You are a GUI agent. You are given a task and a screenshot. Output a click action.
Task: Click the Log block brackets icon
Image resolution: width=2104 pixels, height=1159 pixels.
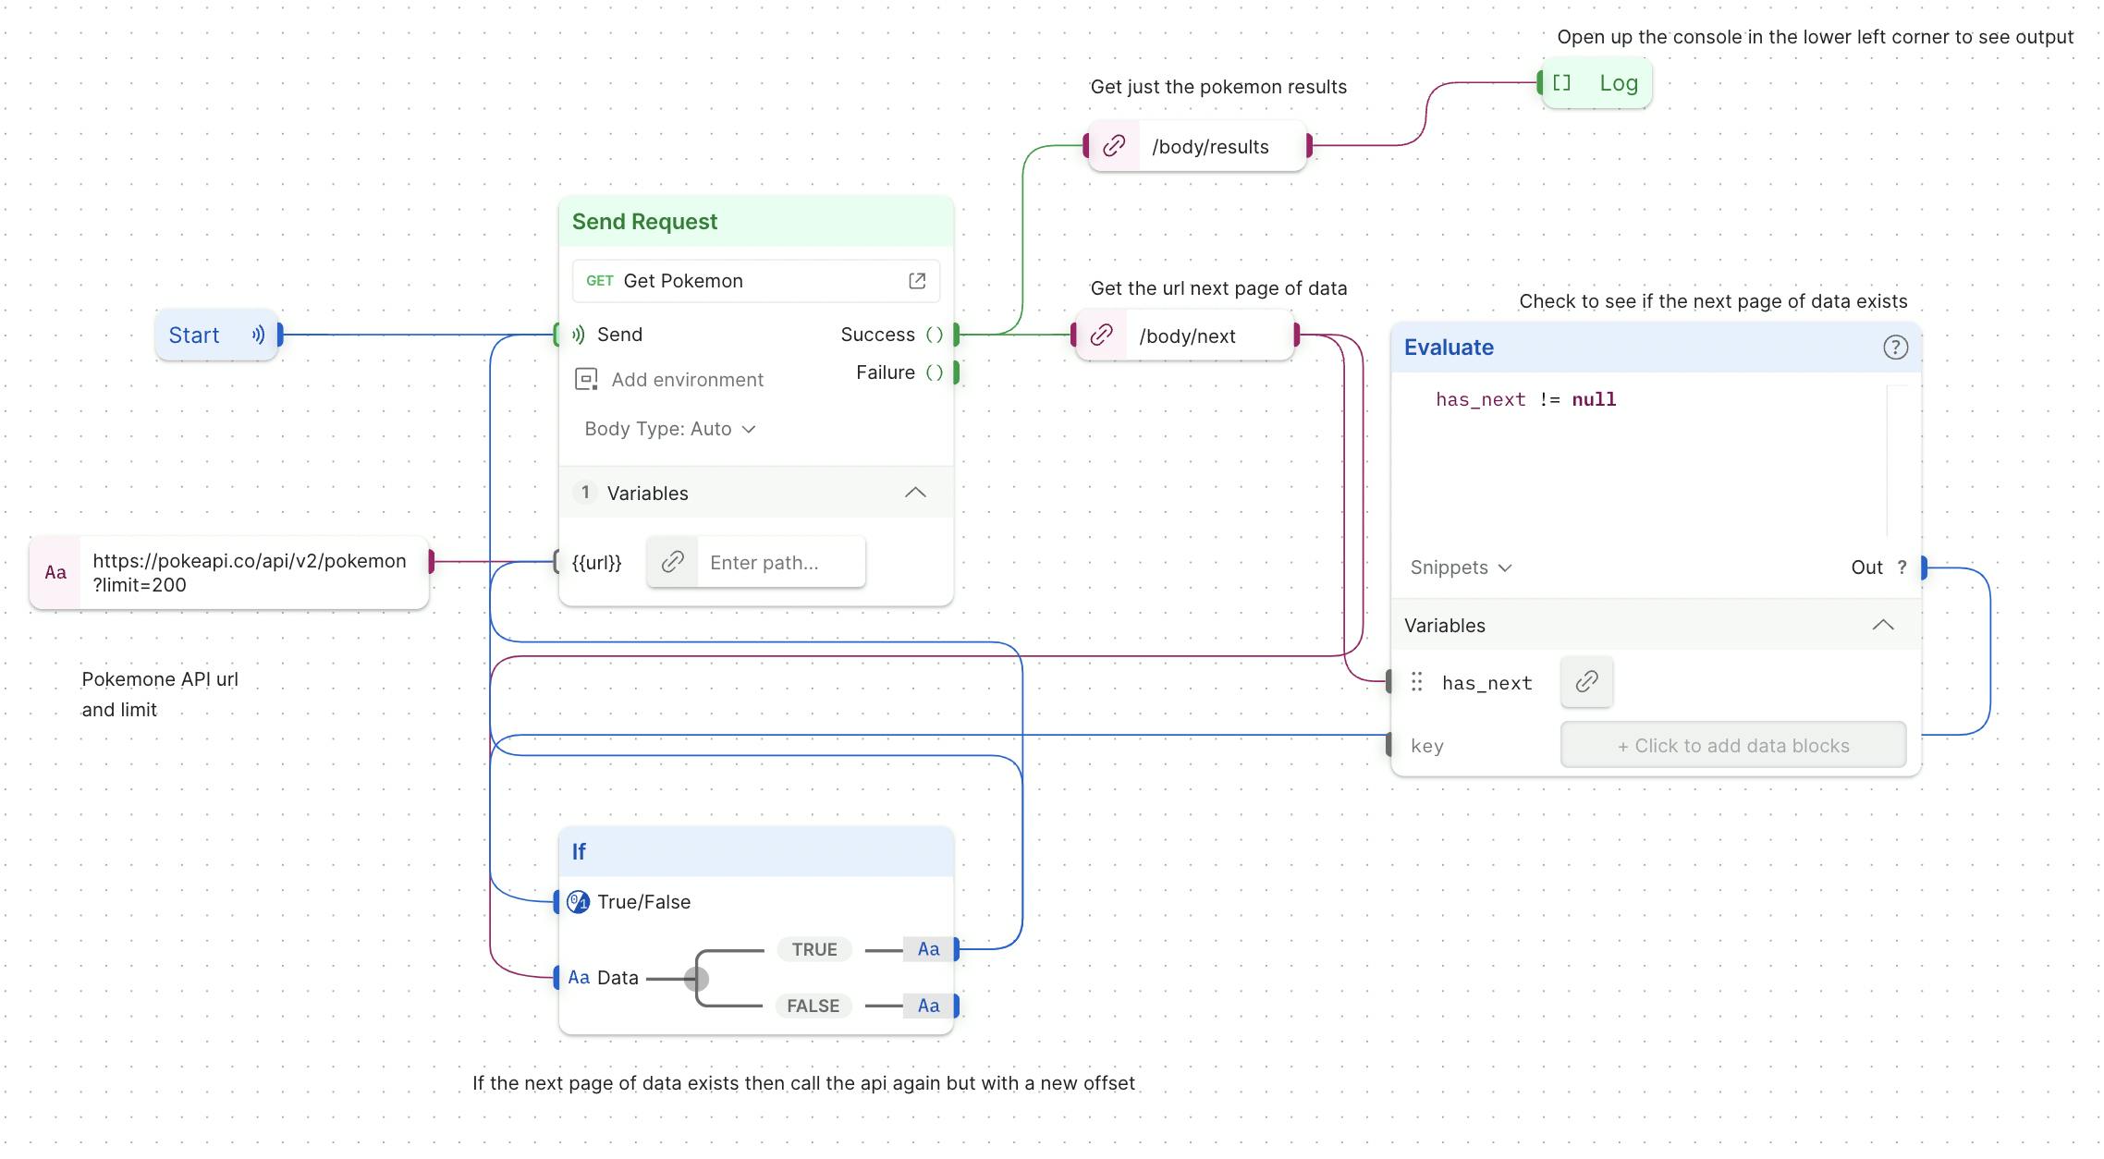pos(1561,83)
